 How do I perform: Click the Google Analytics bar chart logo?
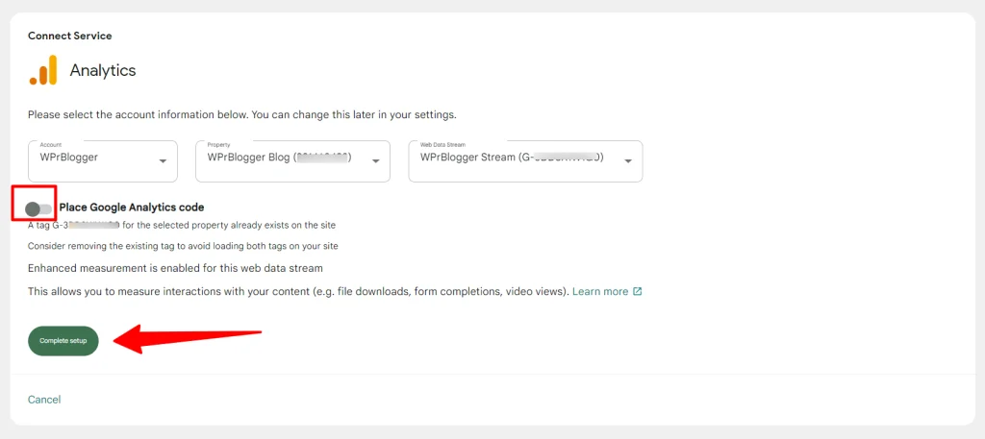point(43,69)
